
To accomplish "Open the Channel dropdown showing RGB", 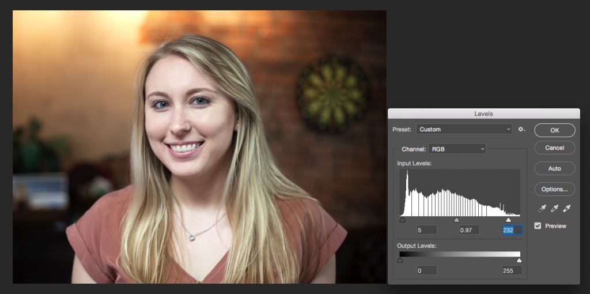I will tap(457, 149).
